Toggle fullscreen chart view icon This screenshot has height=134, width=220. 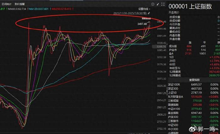(163, 4)
